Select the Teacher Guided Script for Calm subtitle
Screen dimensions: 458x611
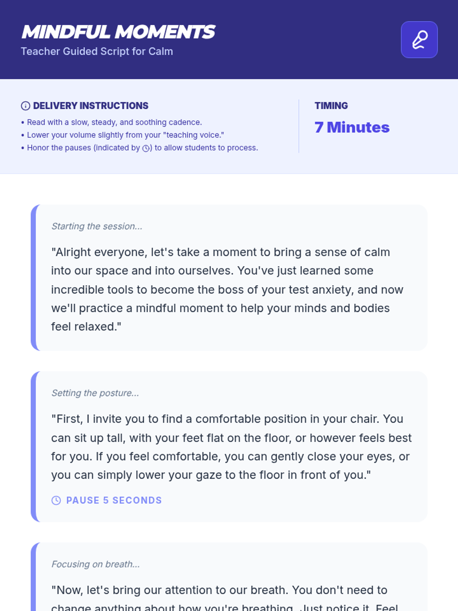click(x=97, y=52)
